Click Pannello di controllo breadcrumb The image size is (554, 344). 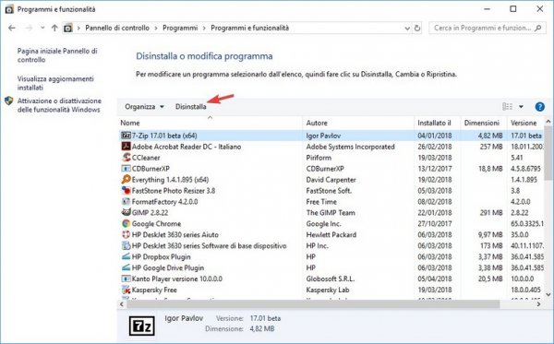(x=117, y=28)
